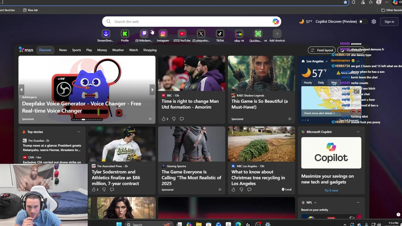Open the New tab favorites bar item

[30, 10]
